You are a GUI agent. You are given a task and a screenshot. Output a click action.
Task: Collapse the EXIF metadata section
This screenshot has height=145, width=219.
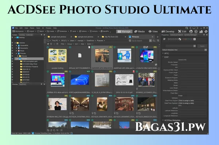point(163,57)
